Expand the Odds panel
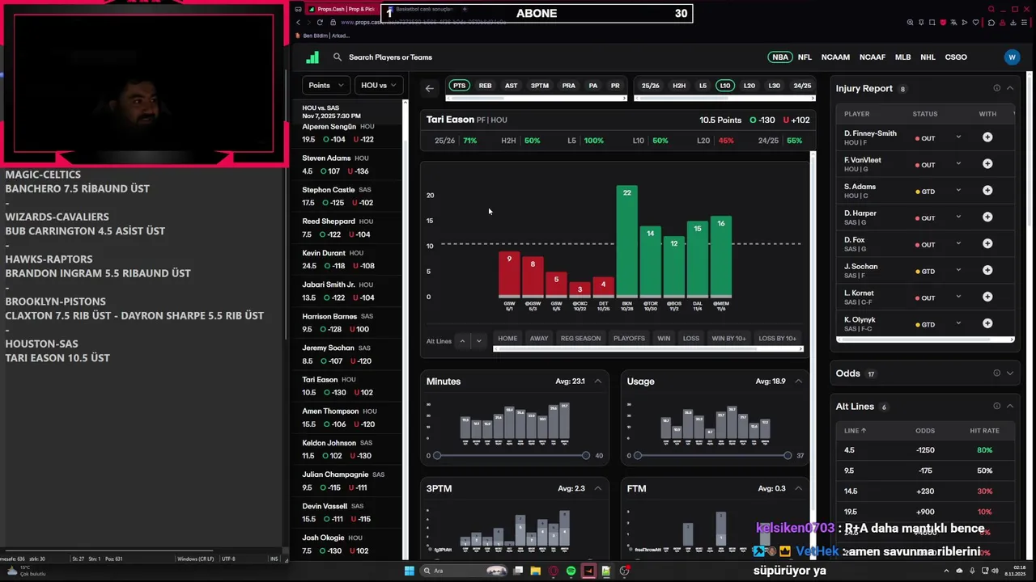This screenshot has width=1036, height=582. 1010,373
